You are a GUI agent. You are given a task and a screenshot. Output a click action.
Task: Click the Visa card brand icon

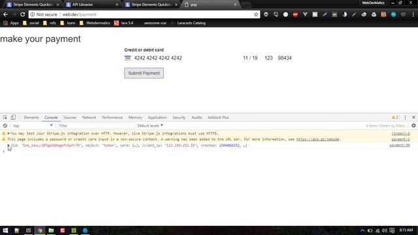[128, 58]
